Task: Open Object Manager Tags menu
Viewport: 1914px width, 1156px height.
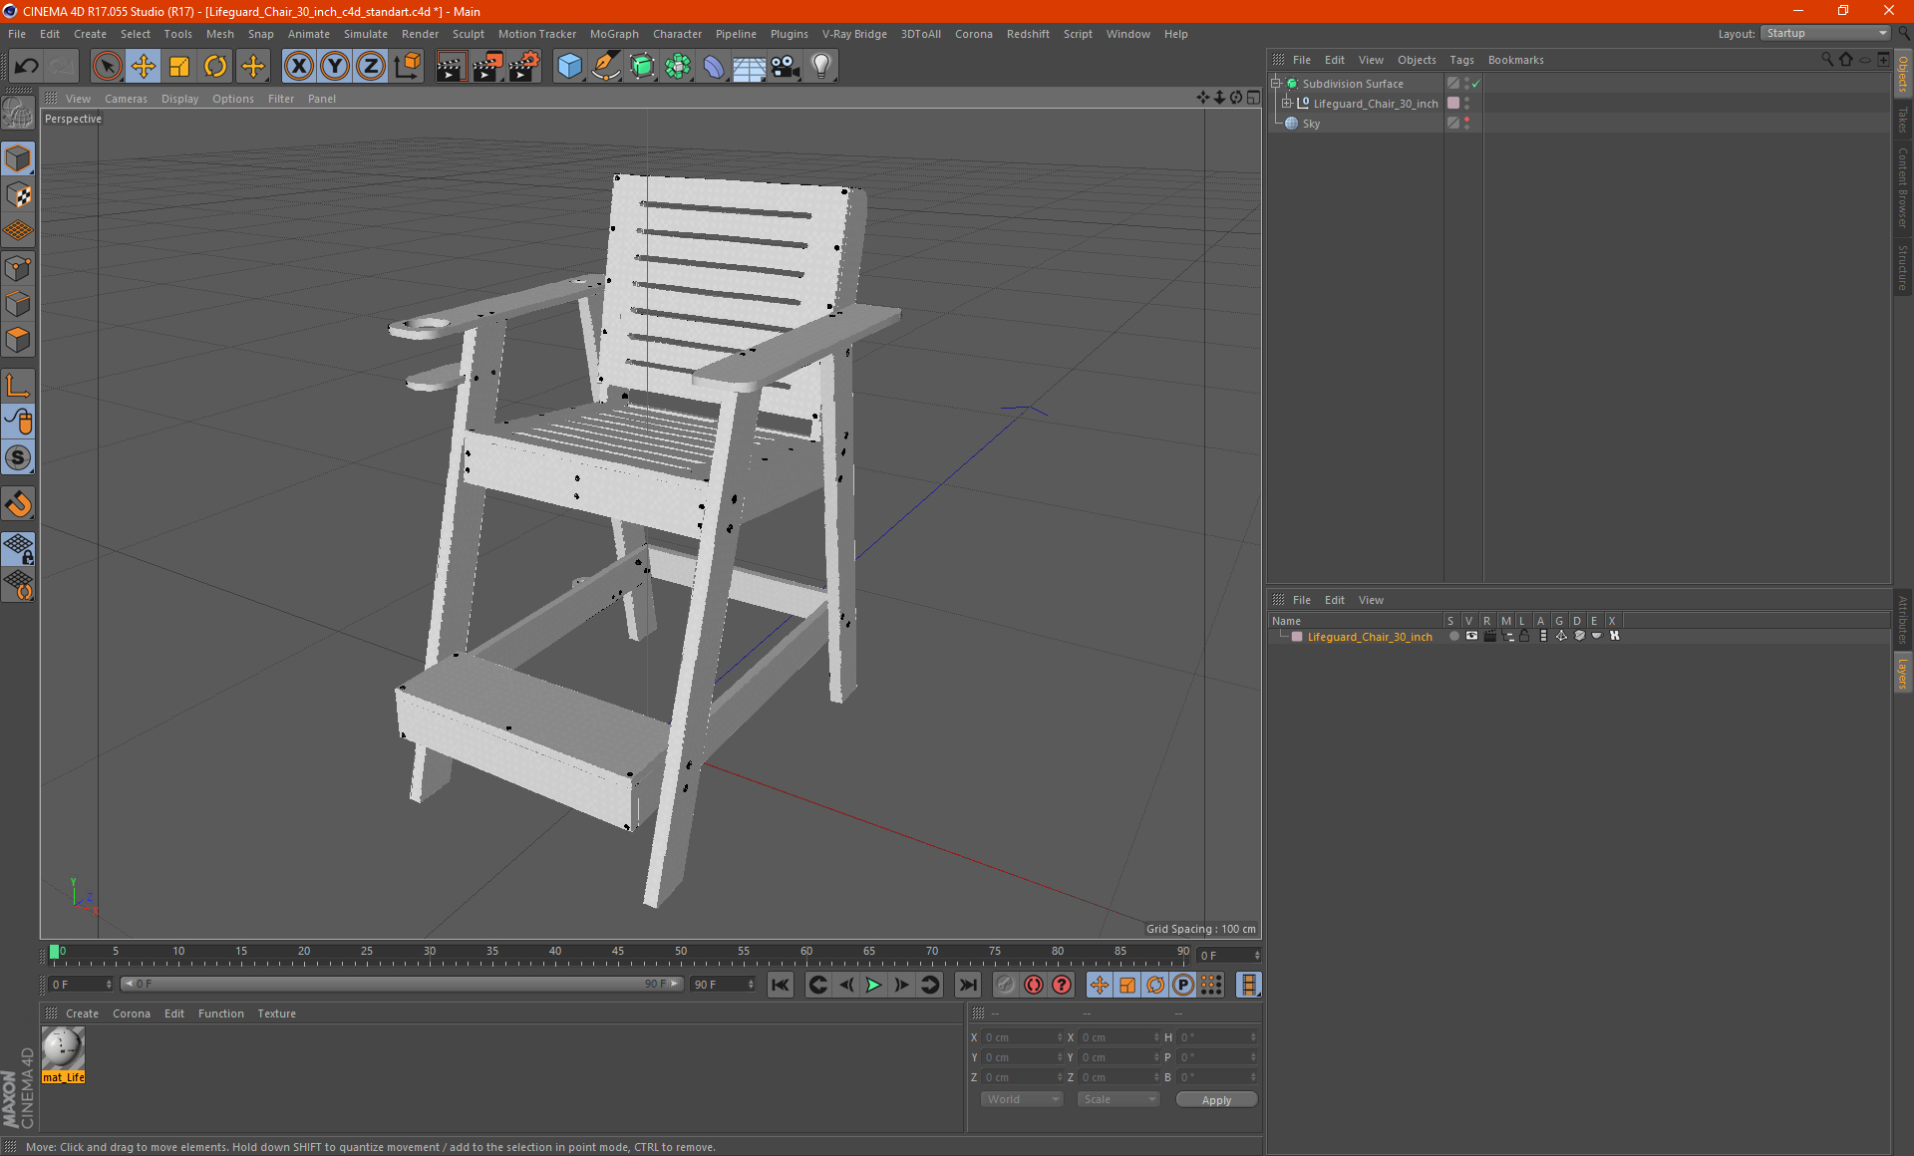Action: point(1461,60)
